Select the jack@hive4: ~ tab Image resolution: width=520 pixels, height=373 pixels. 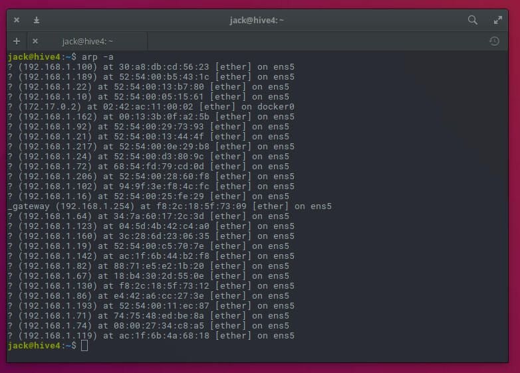88,41
